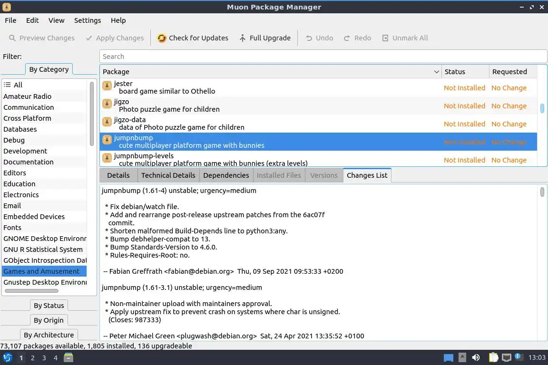
Task: Expand the By Status filter section
Action: (49, 306)
